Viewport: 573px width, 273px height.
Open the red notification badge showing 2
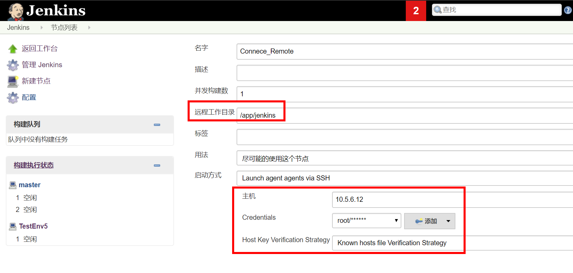tap(416, 11)
